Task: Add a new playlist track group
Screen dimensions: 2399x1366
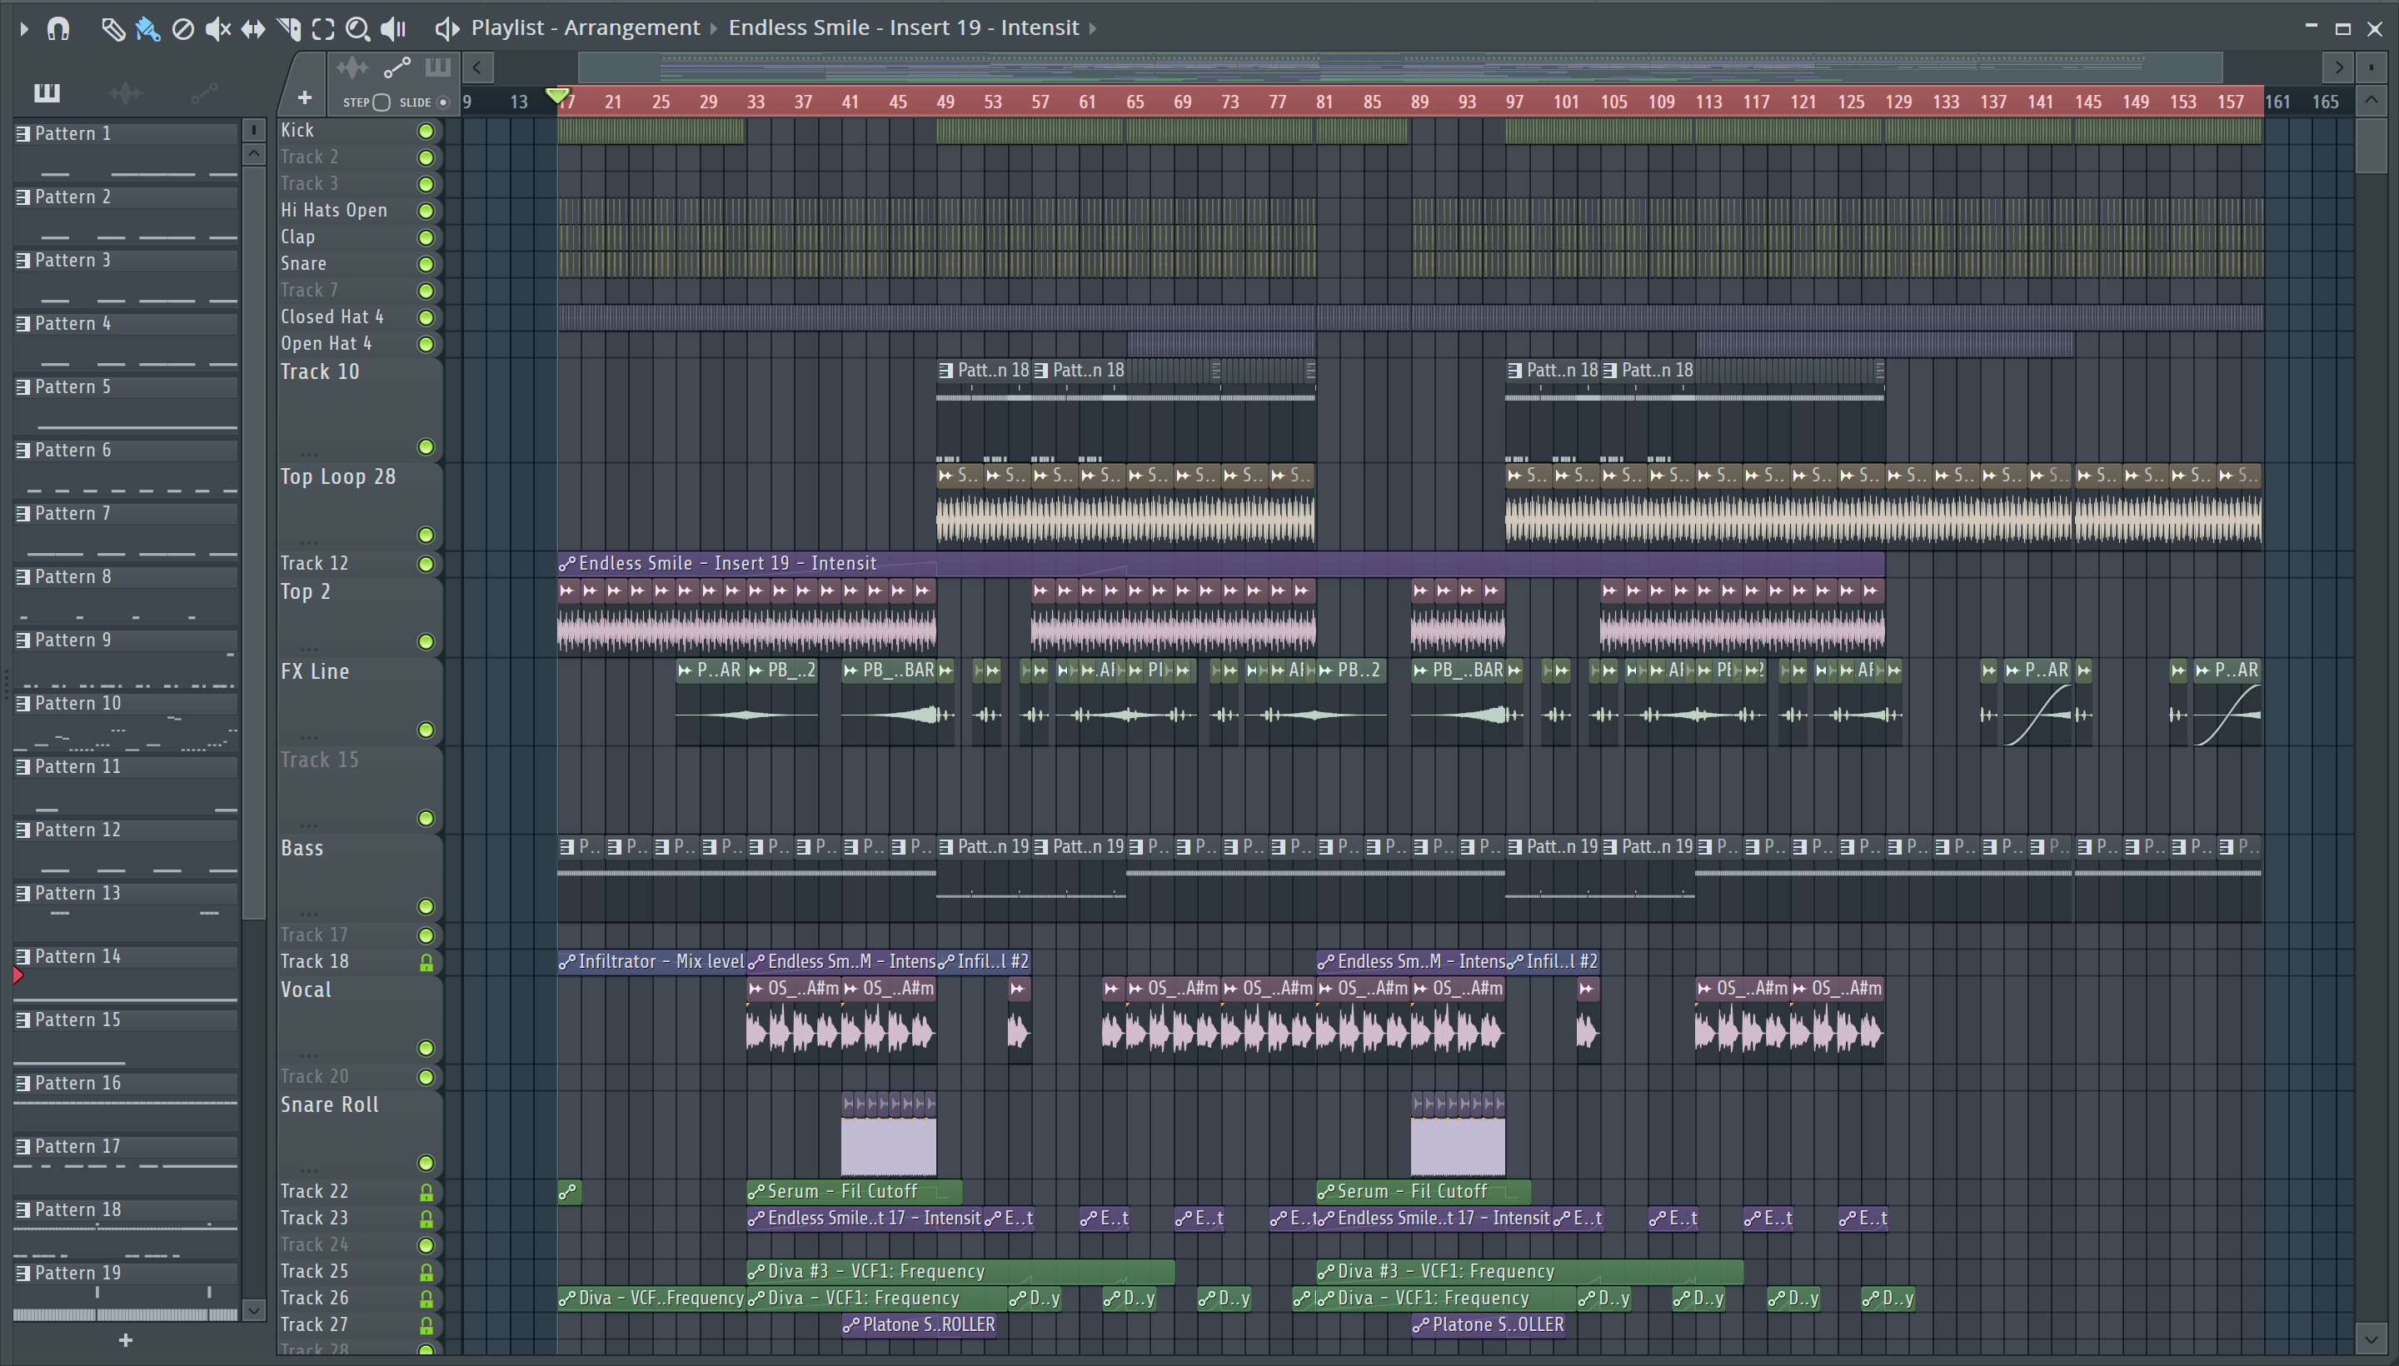Action: point(304,97)
